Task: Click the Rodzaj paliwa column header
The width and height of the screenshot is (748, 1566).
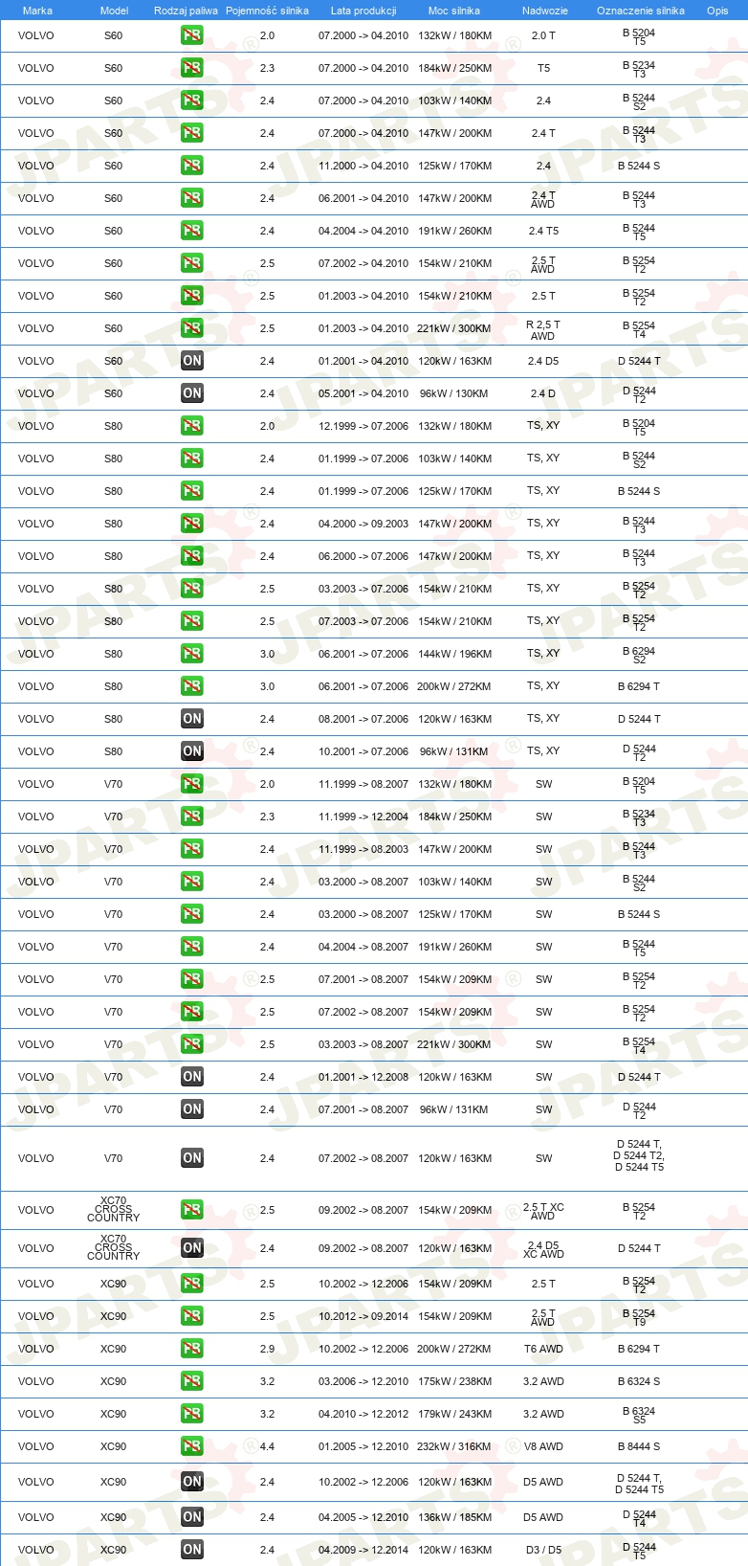Action: pyautogui.click(x=186, y=11)
